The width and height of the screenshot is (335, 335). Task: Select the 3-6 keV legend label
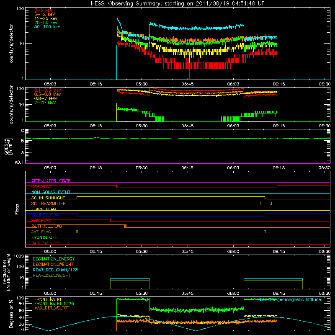point(43,10)
